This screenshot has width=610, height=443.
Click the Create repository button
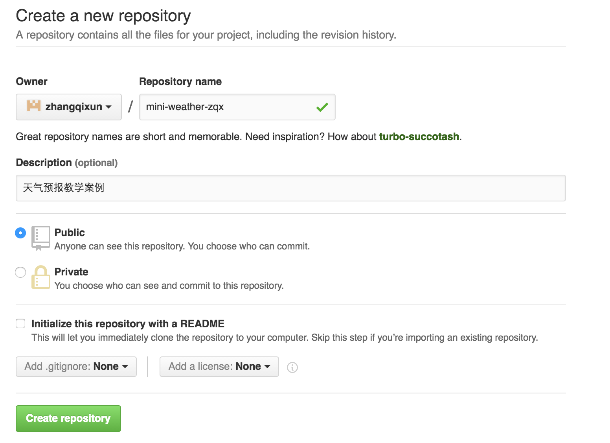click(x=68, y=419)
